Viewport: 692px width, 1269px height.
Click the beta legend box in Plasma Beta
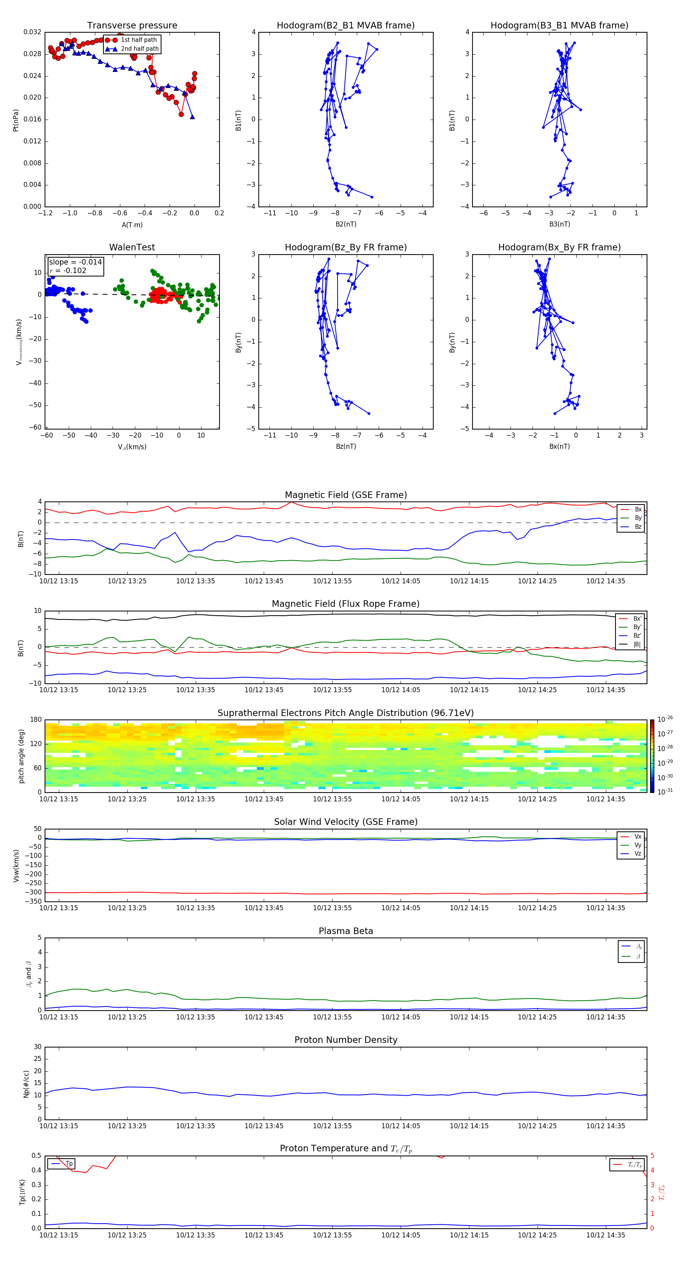point(631,952)
